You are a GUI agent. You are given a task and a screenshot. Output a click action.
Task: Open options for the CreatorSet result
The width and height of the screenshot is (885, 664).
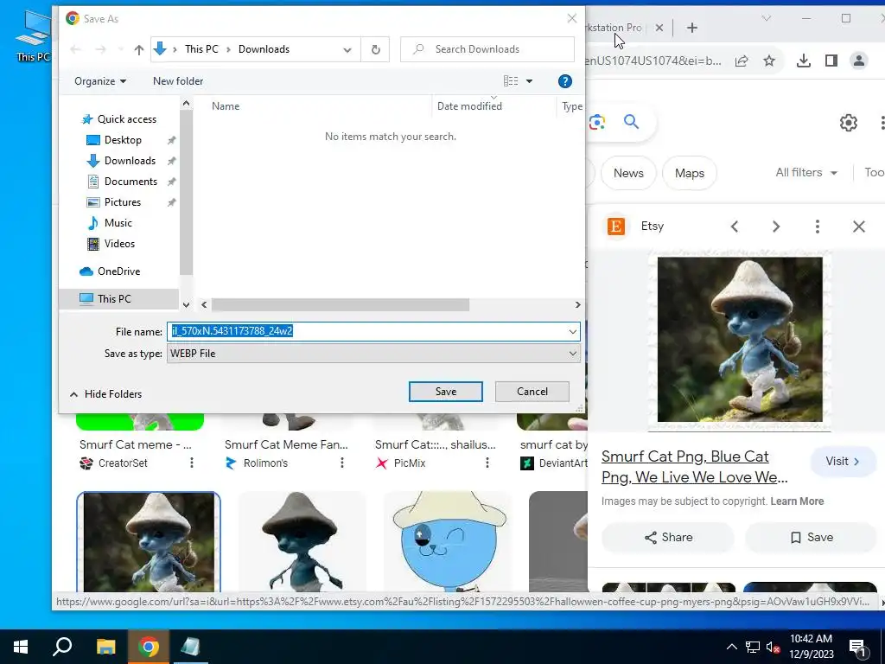192,463
